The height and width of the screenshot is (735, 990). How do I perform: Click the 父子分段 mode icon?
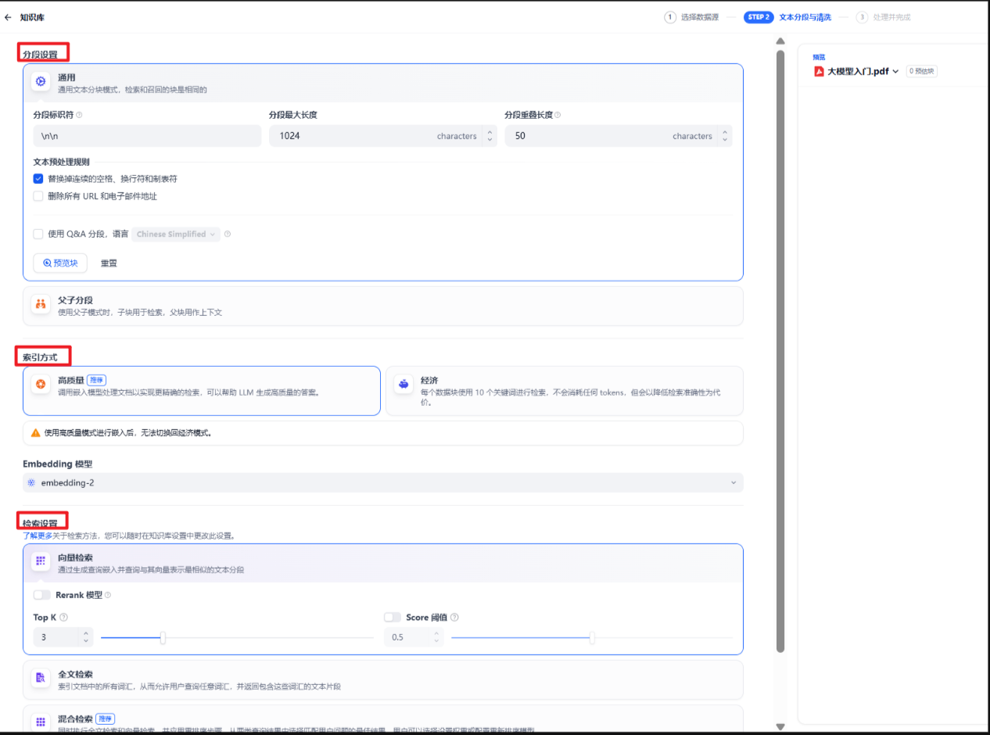pyautogui.click(x=41, y=304)
